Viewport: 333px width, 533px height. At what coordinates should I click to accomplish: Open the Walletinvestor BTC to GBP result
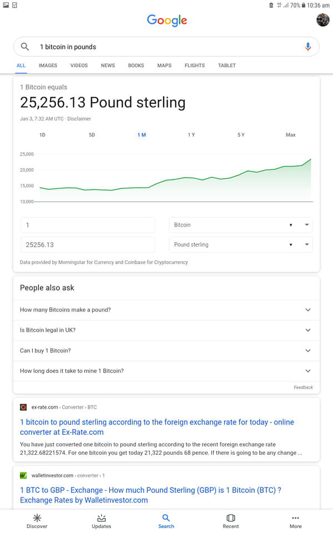pyautogui.click(x=150, y=495)
